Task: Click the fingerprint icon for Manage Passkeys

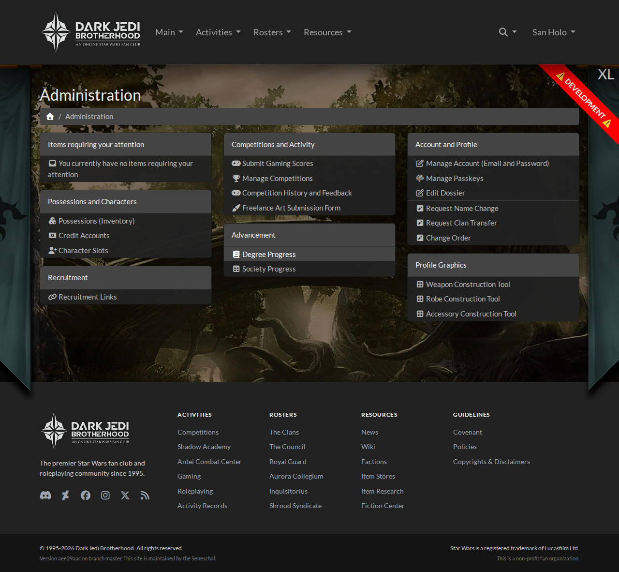Action: click(420, 179)
